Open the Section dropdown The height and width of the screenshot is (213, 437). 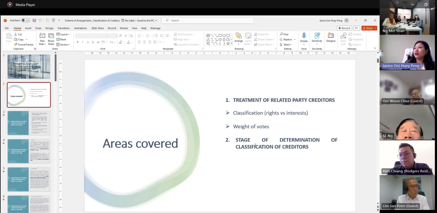click(x=63, y=45)
